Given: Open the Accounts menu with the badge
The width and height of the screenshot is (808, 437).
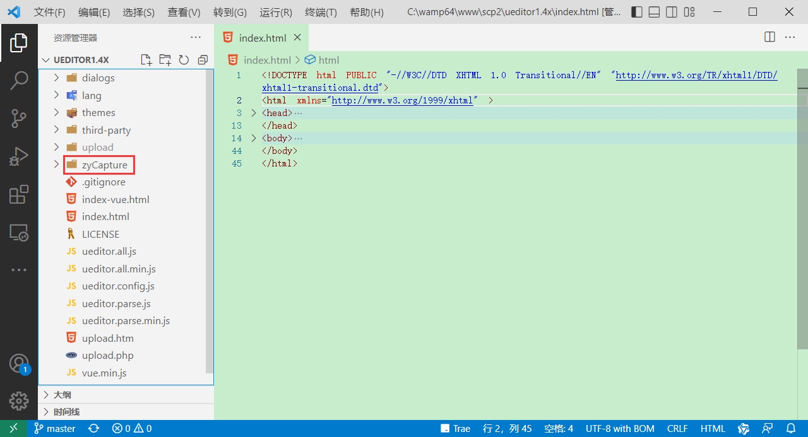Looking at the screenshot, I should [x=19, y=363].
